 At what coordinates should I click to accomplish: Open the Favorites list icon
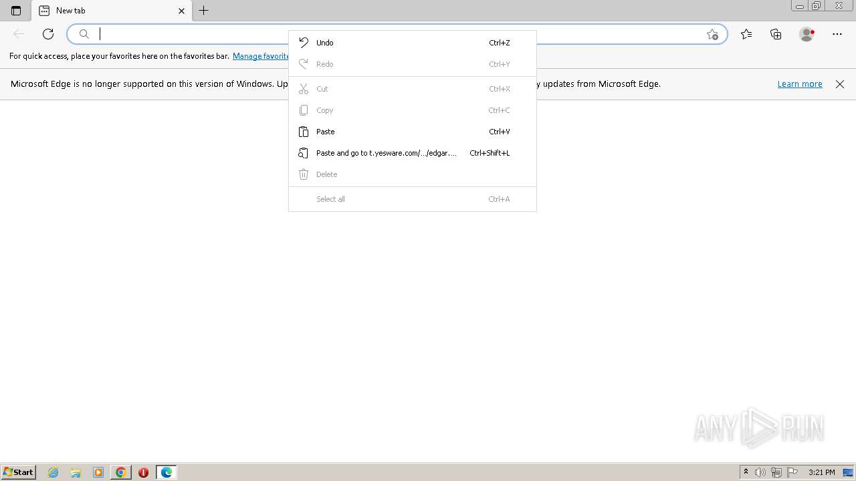click(x=746, y=34)
